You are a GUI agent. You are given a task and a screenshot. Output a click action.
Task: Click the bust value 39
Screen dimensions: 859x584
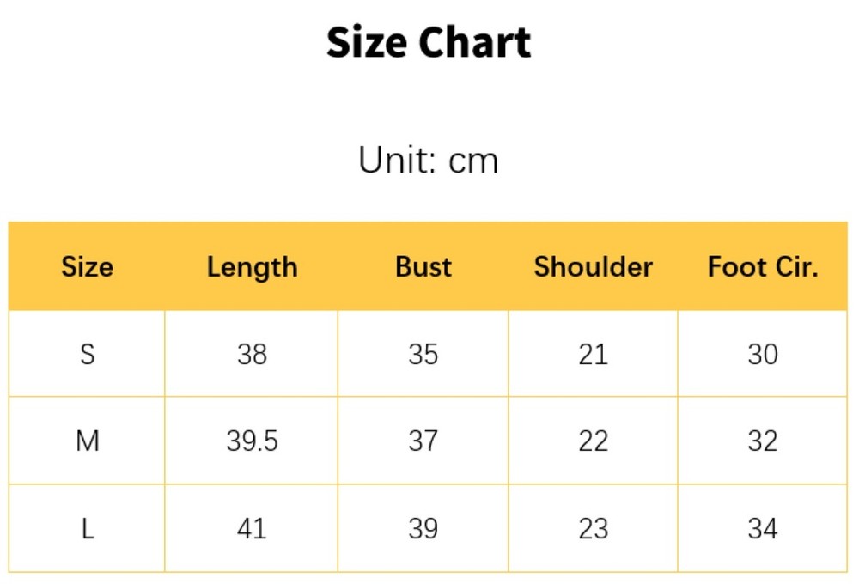pyautogui.click(x=423, y=529)
